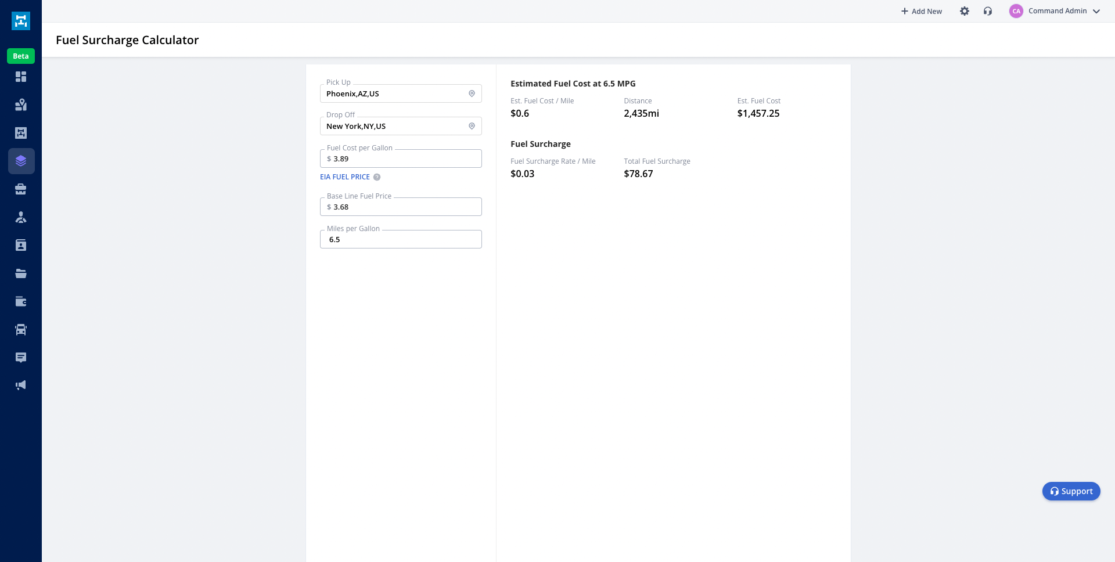The width and height of the screenshot is (1115, 562).
Task: Open the map pin tracking icon
Action: tap(21, 105)
